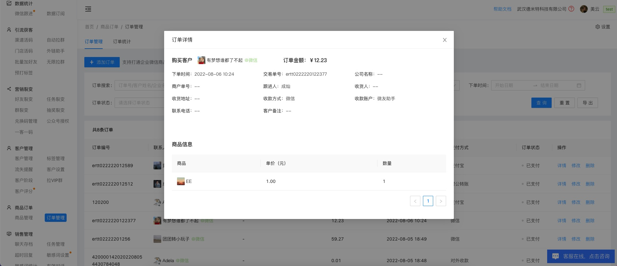Open 门店活码 in the sidebar
This screenshot has width=617, height=266.
point(24,51)
